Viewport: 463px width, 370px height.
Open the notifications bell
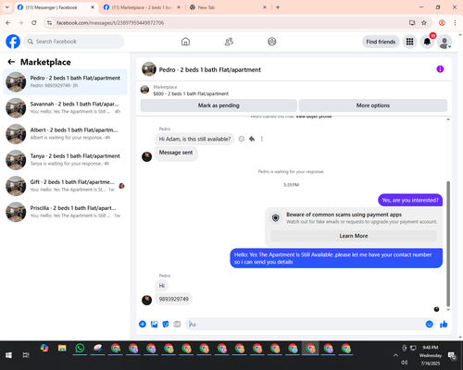pyautogui.click(x=427, y=42)
